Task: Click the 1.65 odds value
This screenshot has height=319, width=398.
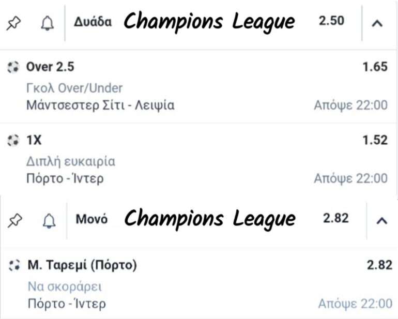Action: tap(375, 67)
